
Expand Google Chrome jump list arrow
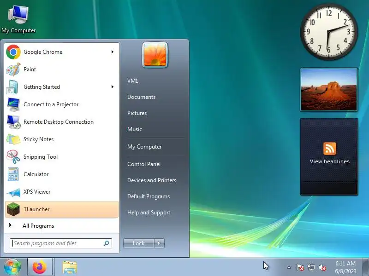point(113,52)
